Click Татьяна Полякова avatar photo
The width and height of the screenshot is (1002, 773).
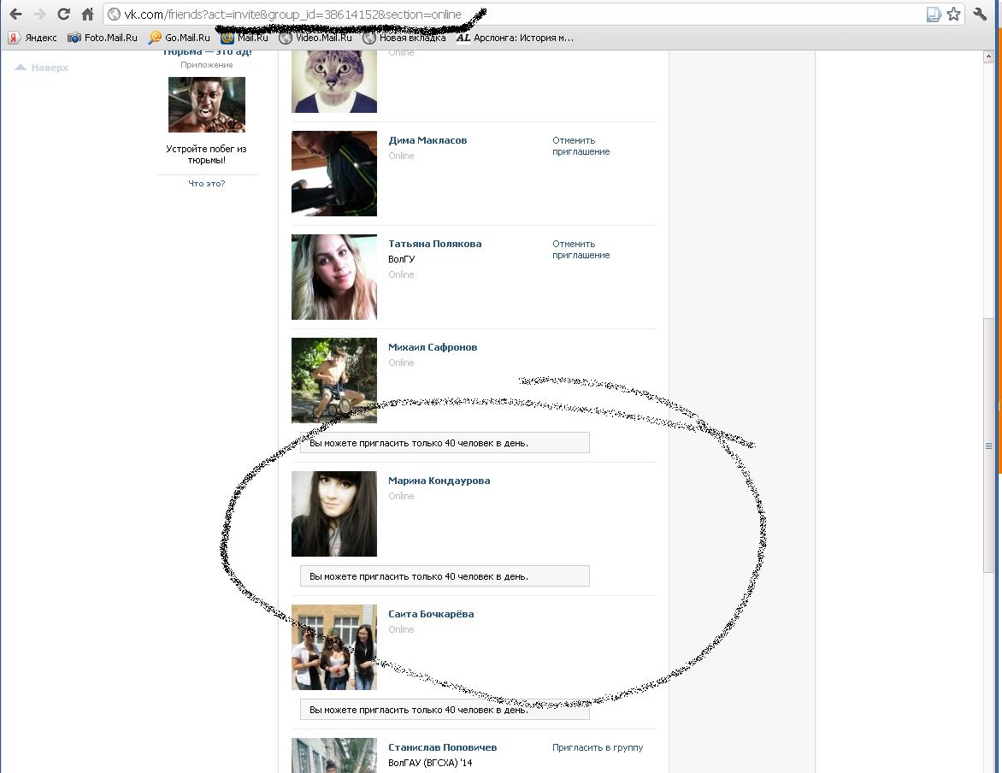pos(334,277)
